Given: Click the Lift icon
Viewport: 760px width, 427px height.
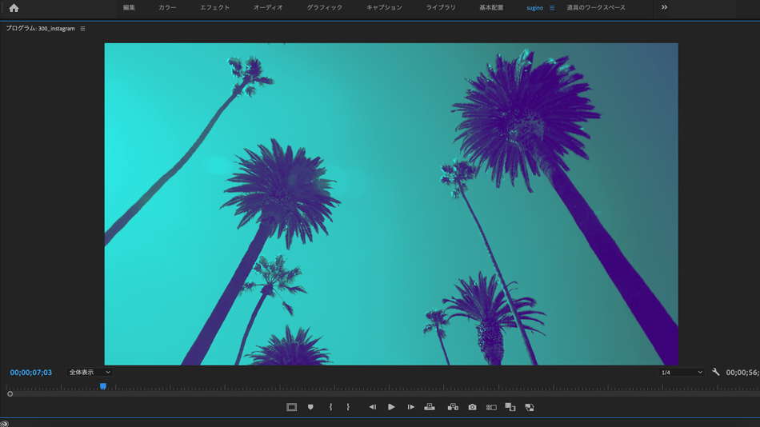Looking at the screenshot, I should [430, 407].
